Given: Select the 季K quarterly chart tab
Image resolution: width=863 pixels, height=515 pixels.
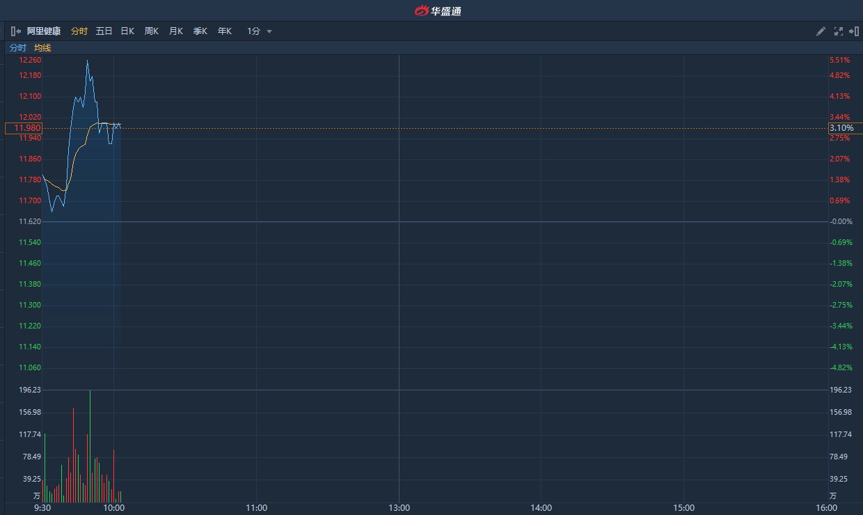Looking at the screenshot, I should coord(200,31).
